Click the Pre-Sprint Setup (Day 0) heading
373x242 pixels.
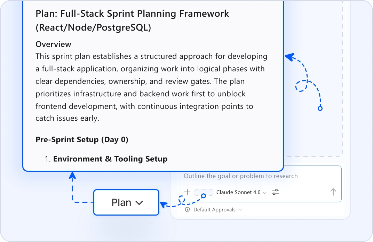coord(82,139)
